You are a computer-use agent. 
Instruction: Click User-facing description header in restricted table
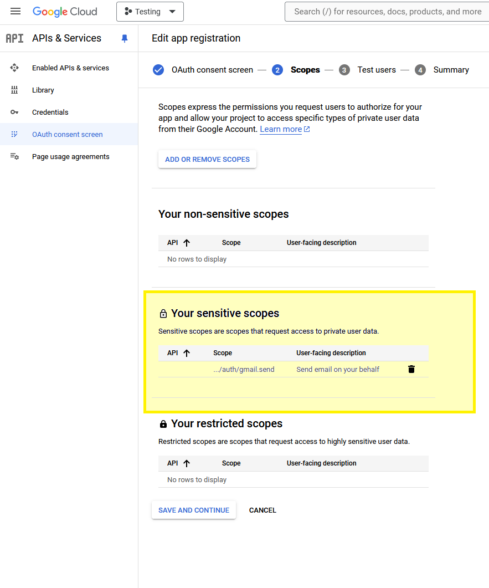pyautogui.click(x=322, y=463)
